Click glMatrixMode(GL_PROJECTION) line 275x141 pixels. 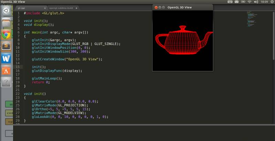(60, 105)
